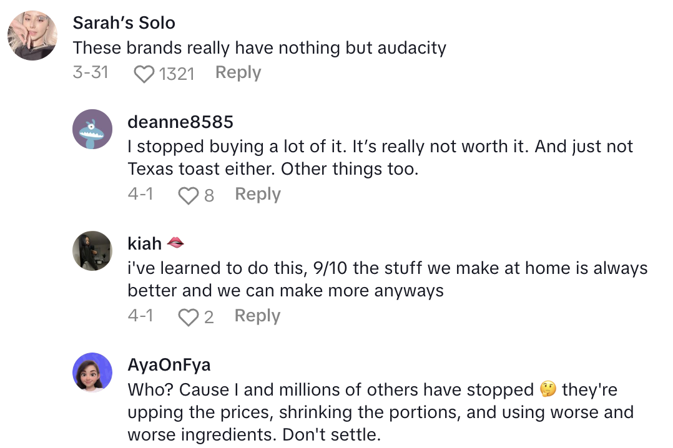The height and width of the screenshot is (448, 673).
Task: Click Reply on AyaOnFya's comment
Action: pos(258,446)
